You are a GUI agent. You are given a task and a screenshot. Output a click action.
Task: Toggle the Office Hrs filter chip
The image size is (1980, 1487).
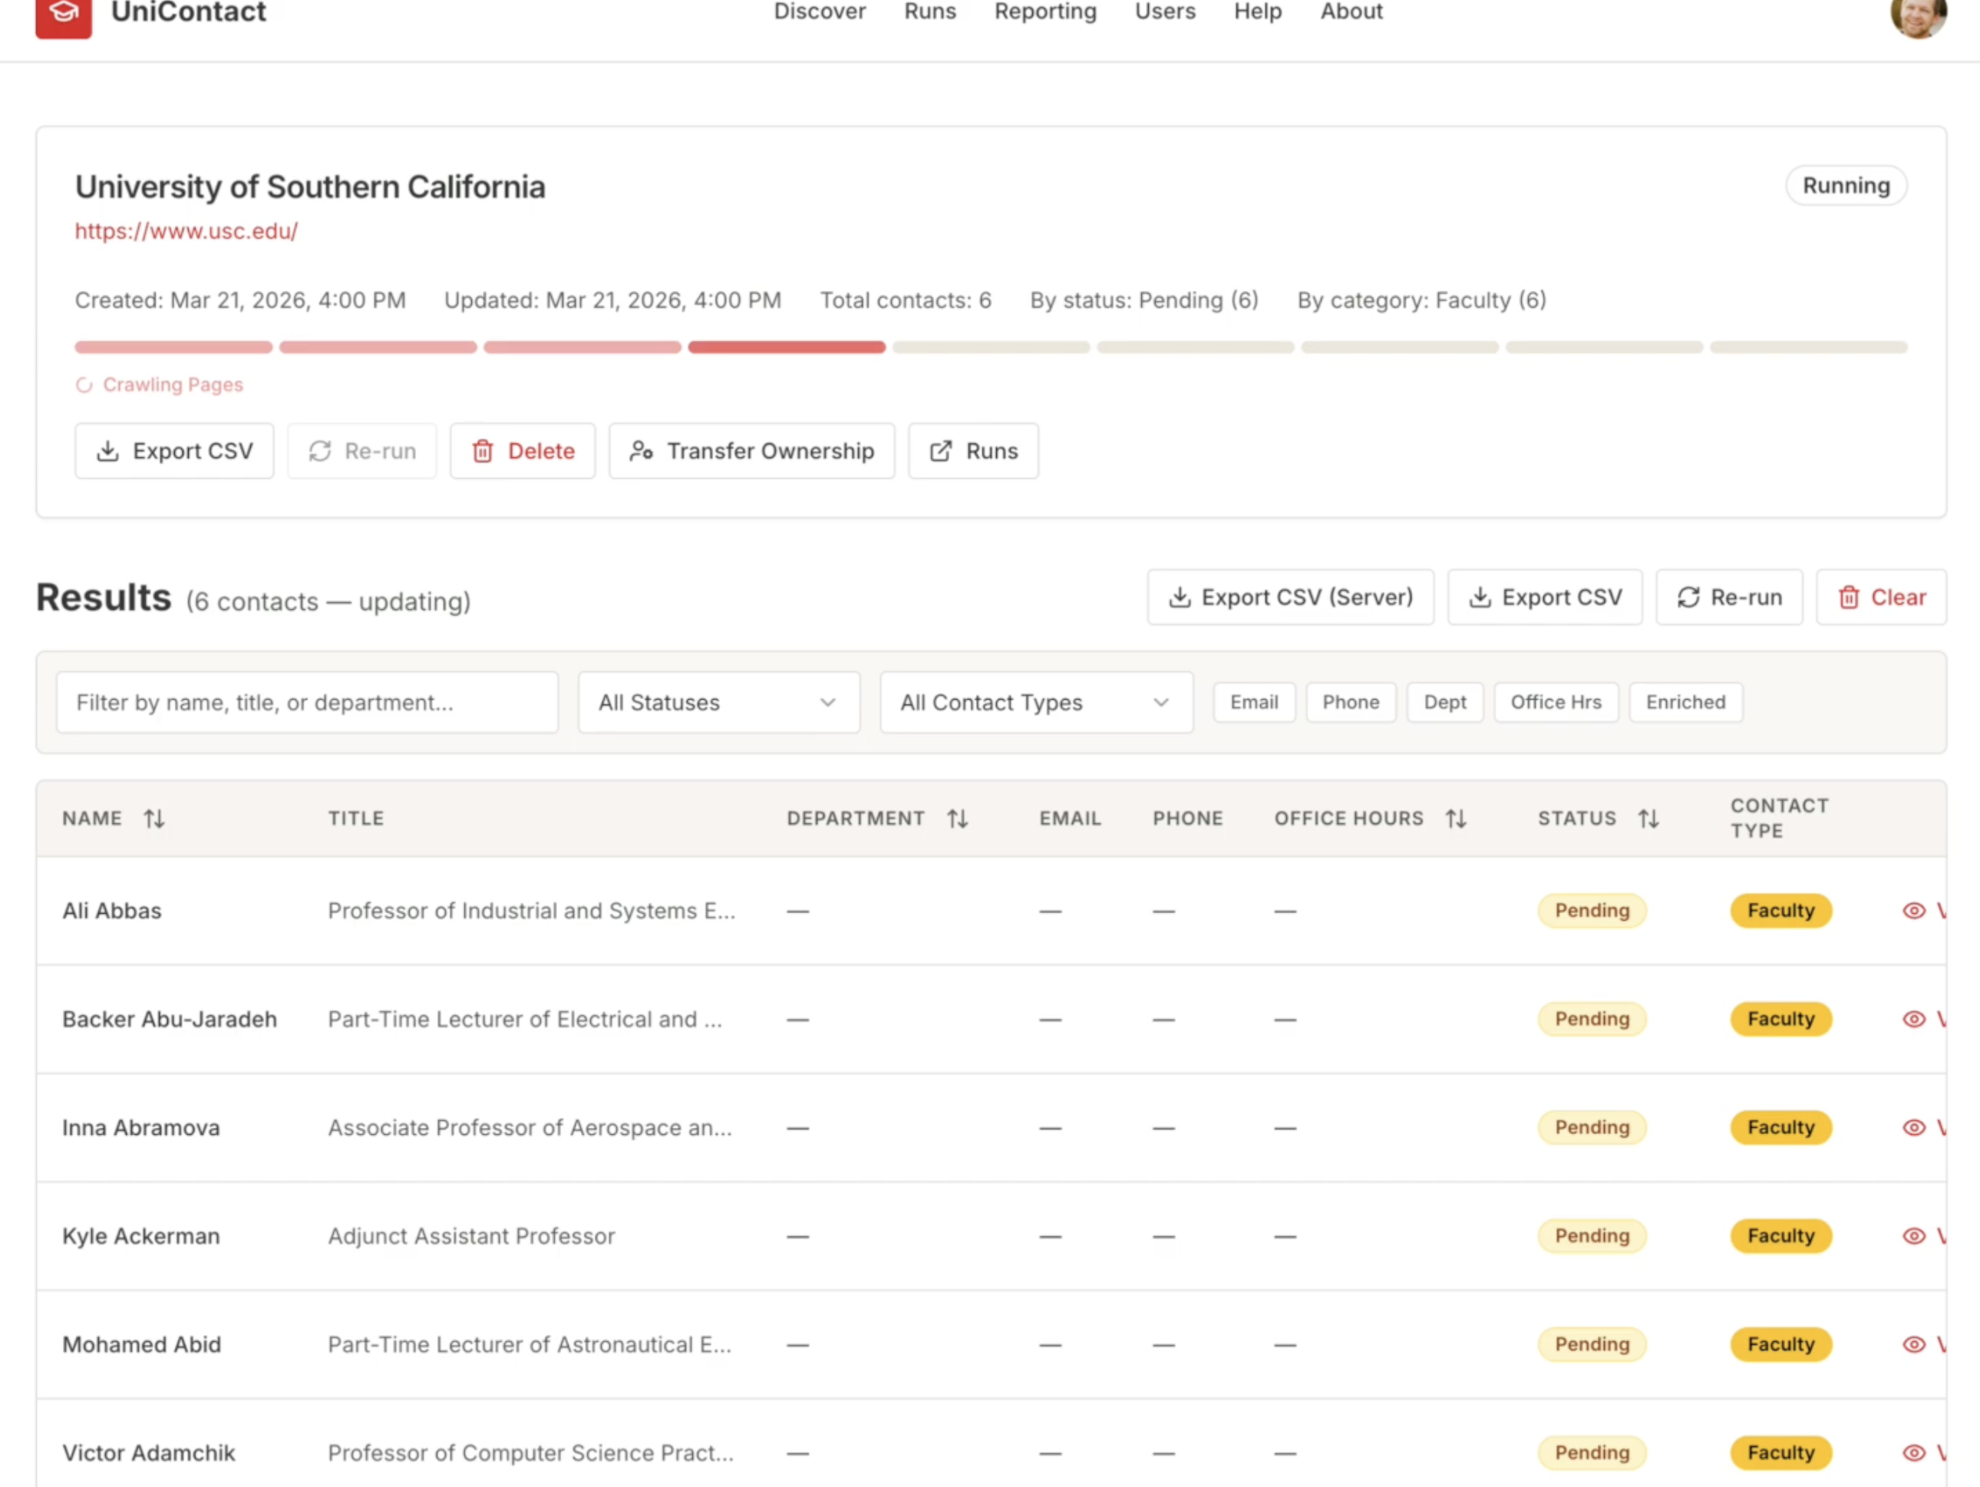click(1556, 702)
